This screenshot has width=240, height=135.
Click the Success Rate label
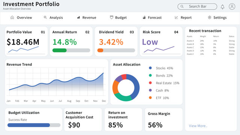[18, 120]
